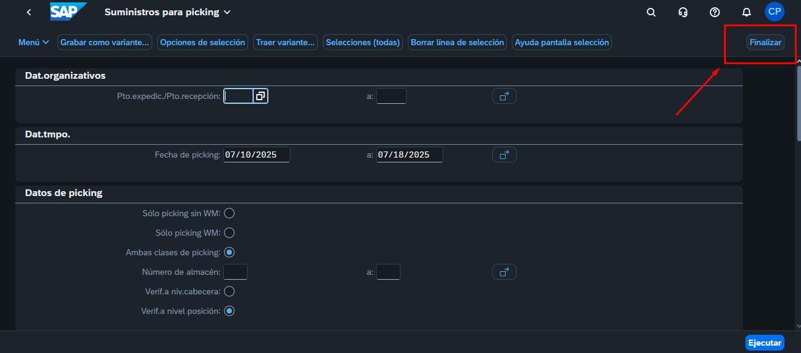Screen dimensions: 801x353
Task: Select Sólo picking sin WM radio button
Action: coord(229,213)
